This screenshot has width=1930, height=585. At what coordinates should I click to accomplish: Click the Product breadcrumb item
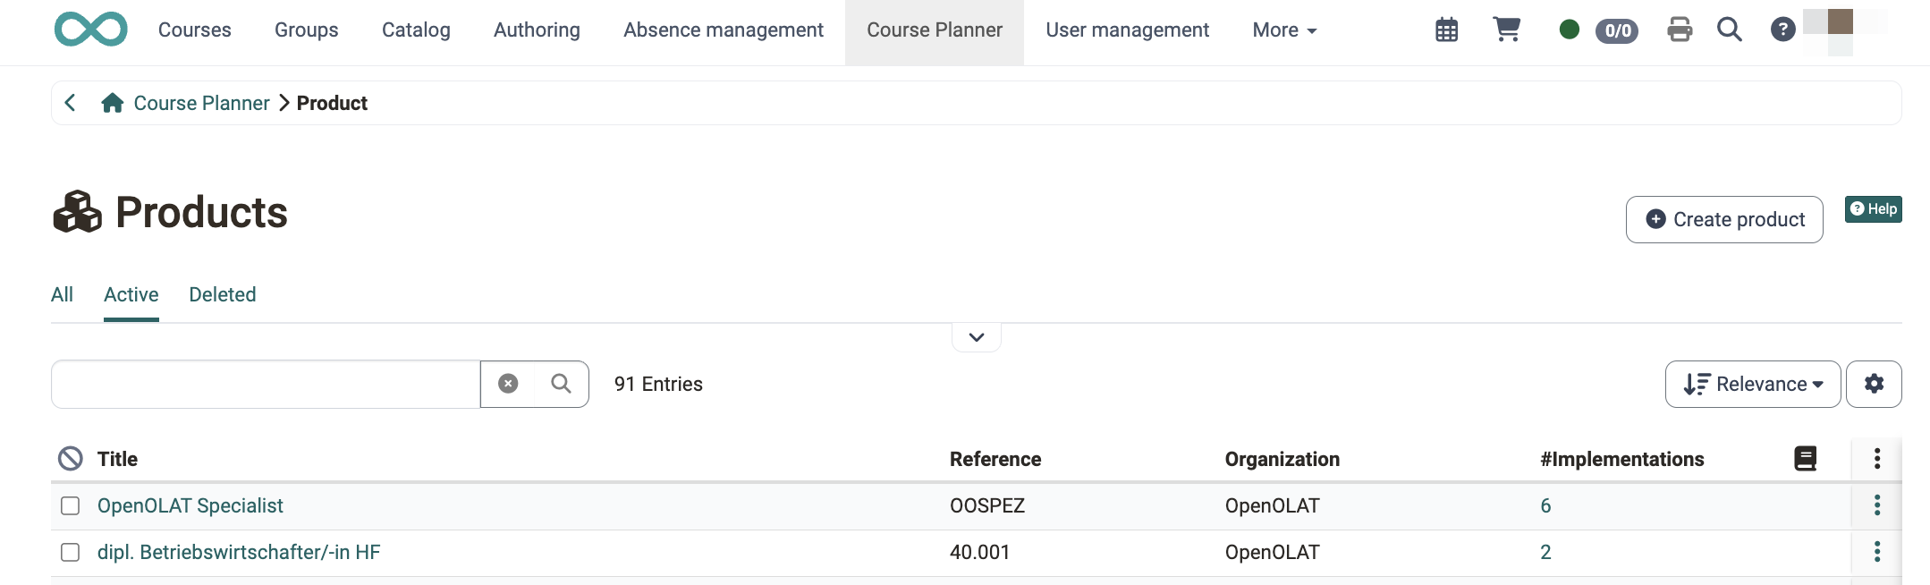[332, 103]
